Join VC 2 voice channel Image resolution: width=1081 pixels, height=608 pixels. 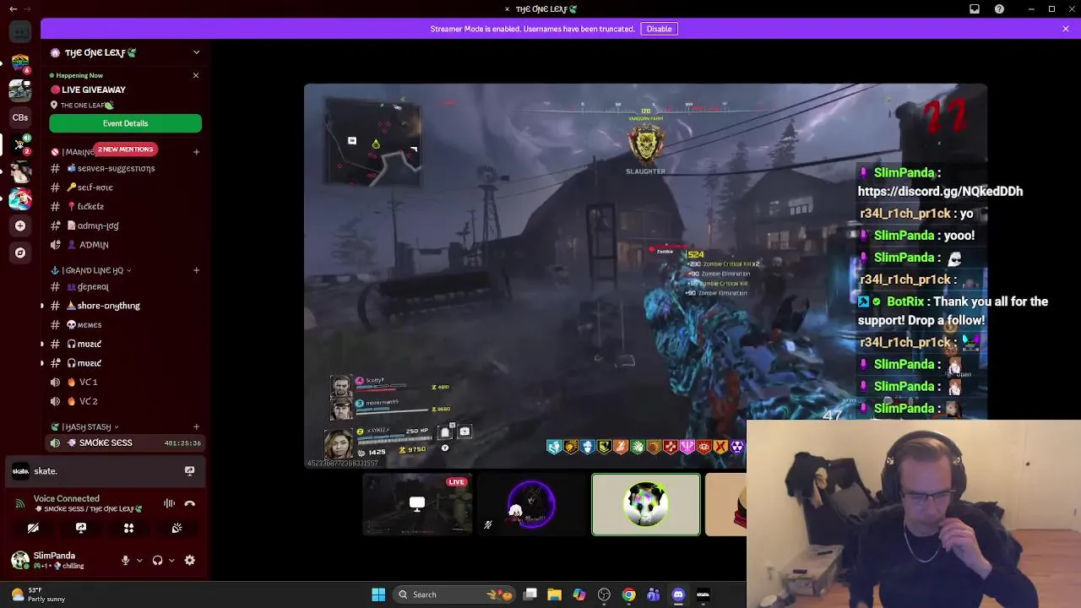click(124, 401)
